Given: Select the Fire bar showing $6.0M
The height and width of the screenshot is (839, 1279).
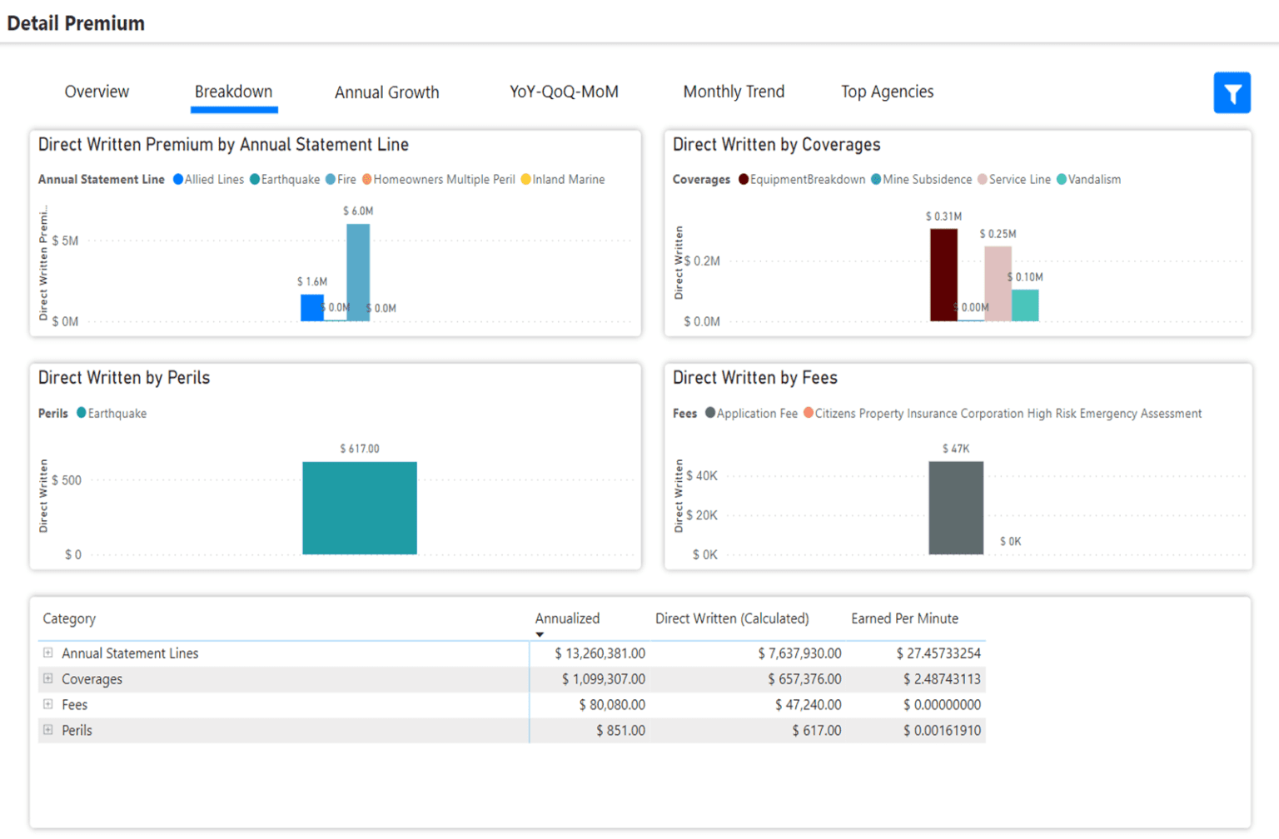Looking at the screenshot, I should (358, 272).
